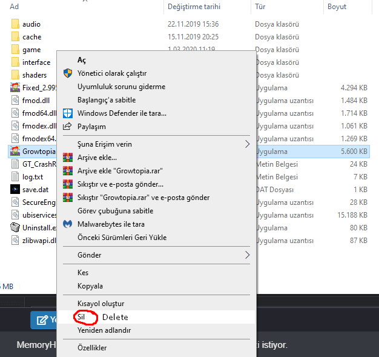Choose Aç from the context menu
The image size is (379, 357).
[157, 60]
